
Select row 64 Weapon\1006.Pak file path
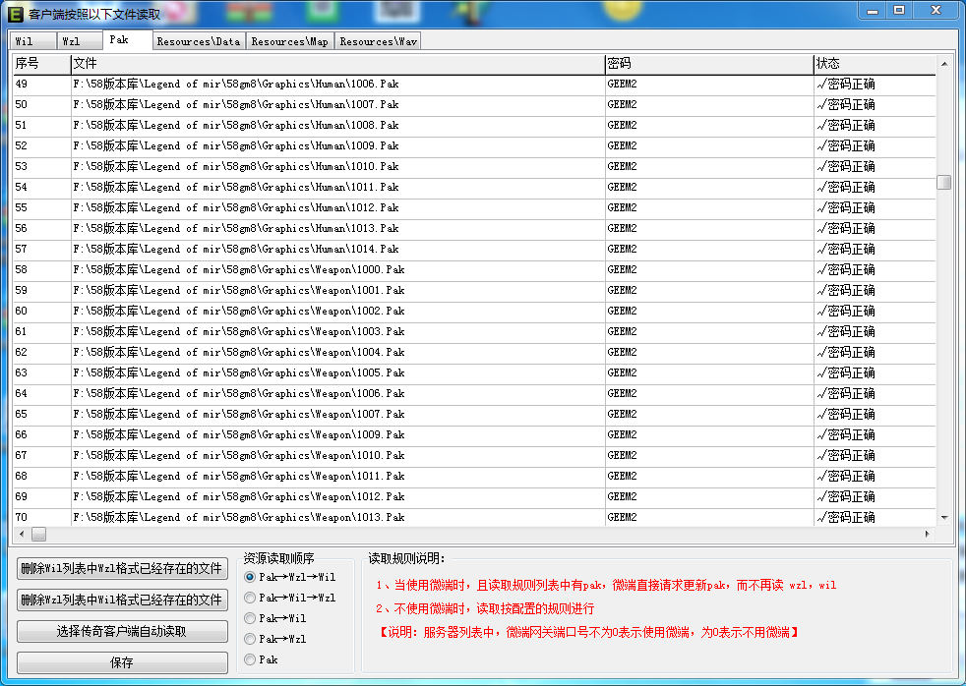pos(239,394)
